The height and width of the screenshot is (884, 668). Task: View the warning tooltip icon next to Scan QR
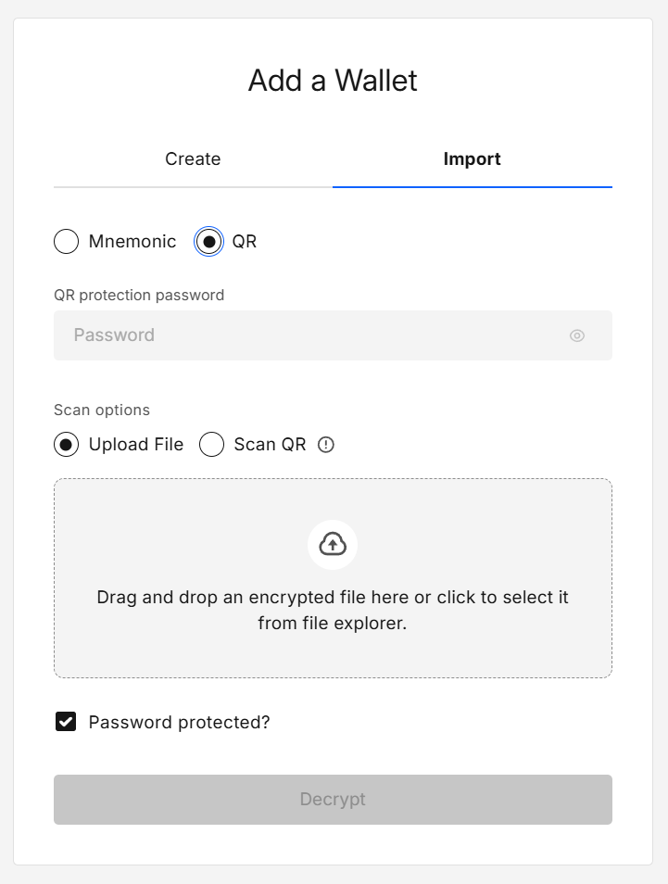[325, 445]
